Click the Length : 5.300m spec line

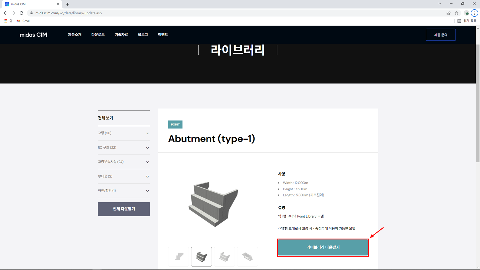(x=303, y=195)
